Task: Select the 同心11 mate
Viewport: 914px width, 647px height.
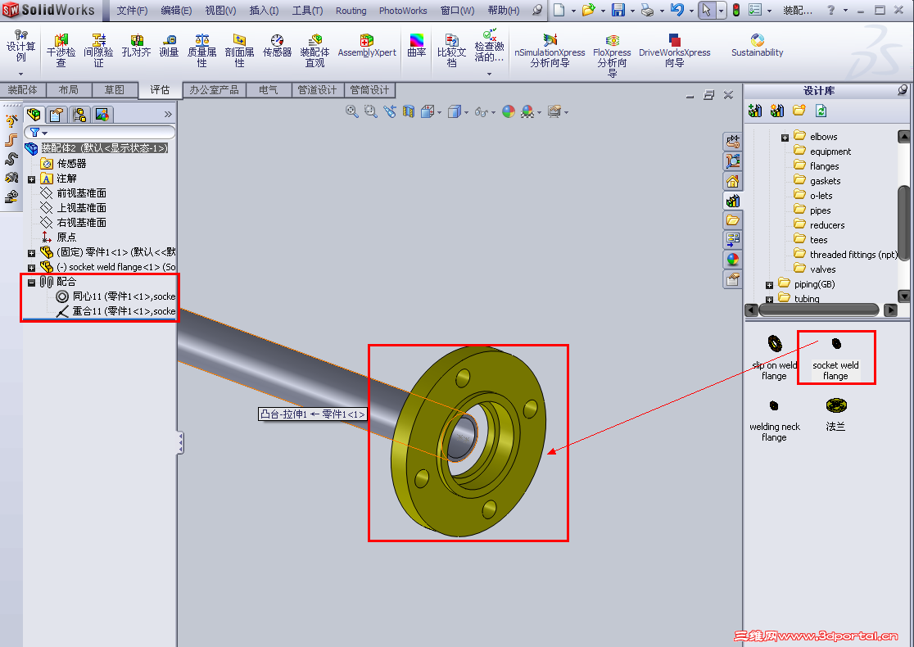Action: [116, 296]
